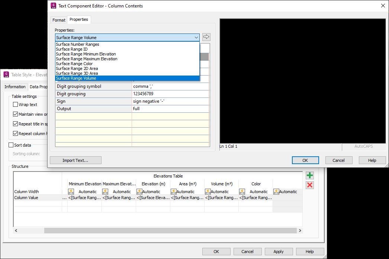This screenshot has width=389, height=259.
Task: Confirm Text Component Editor with OK
Action: tap(305, 160)
